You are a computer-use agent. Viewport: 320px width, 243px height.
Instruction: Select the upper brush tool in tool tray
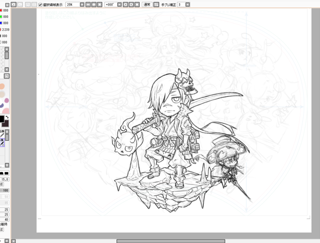coord(2,133)
